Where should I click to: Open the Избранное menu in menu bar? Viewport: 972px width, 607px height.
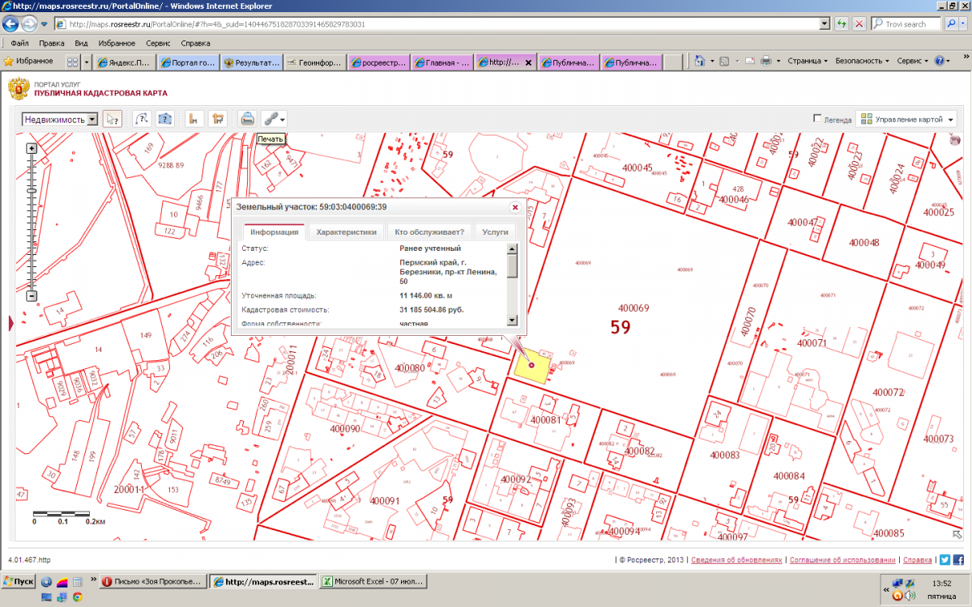click(117, 43)
